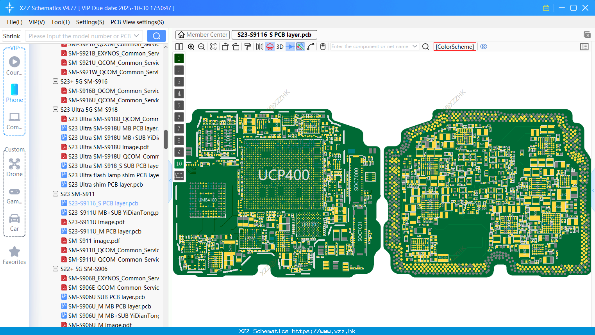Open PCB View settings(S) menu
This screenshot has width=595, height=335.
coord(137,22)
